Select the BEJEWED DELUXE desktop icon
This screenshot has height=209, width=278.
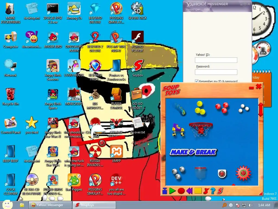coord(95,13)
